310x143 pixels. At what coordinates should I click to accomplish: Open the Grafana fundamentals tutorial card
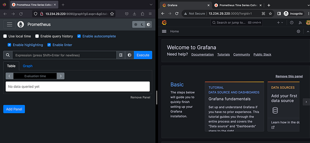pos(234,107)
